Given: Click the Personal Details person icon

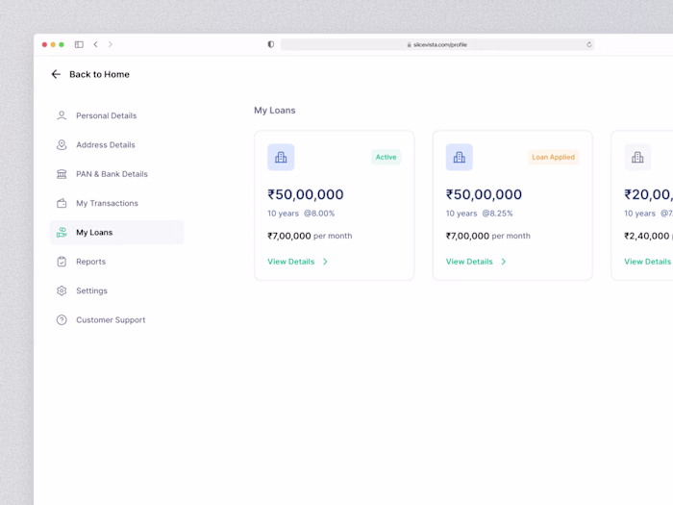Looking at the screenshot, I should 62,115.
